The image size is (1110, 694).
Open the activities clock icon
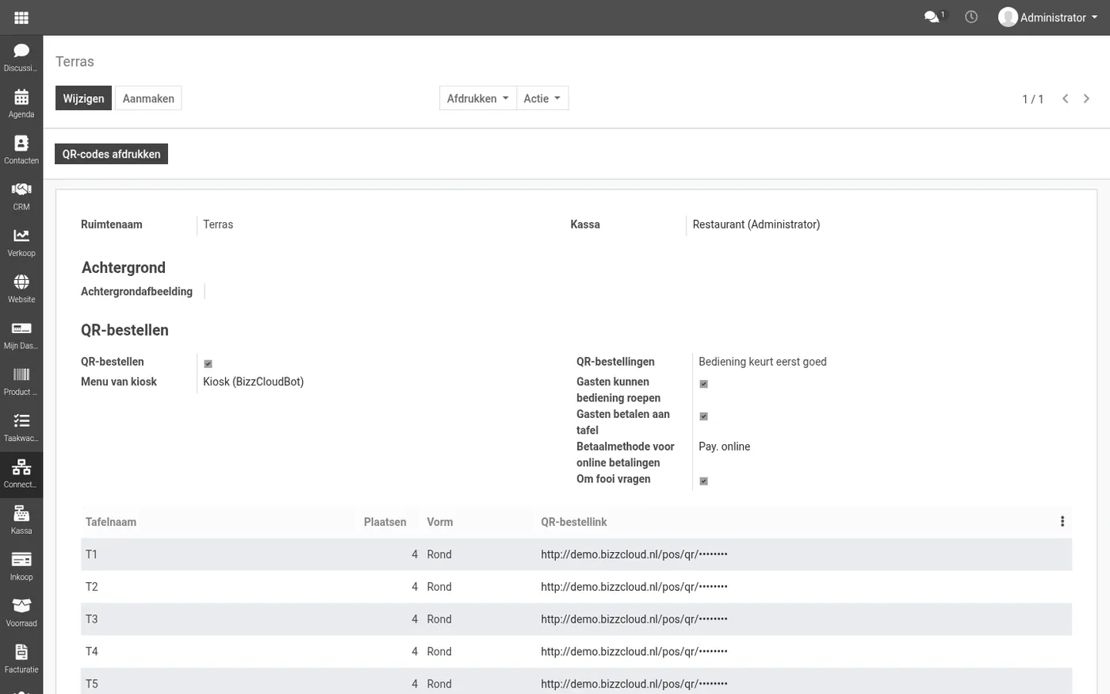tap(971, 17)
